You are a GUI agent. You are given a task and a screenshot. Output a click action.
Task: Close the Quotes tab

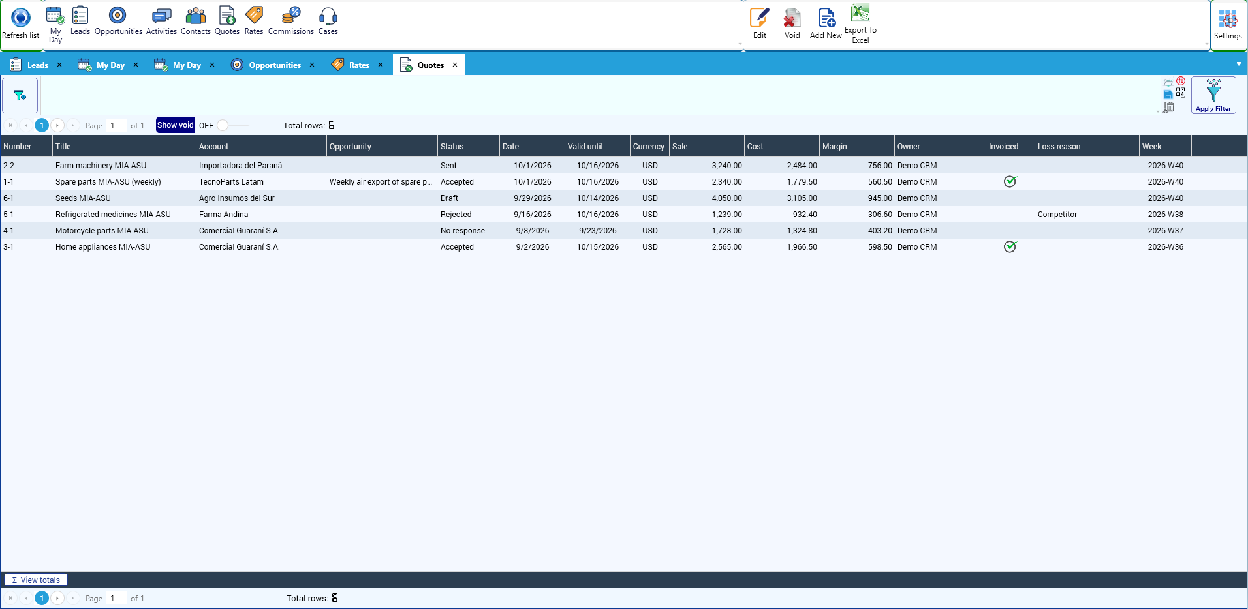(x=455, y=65)
